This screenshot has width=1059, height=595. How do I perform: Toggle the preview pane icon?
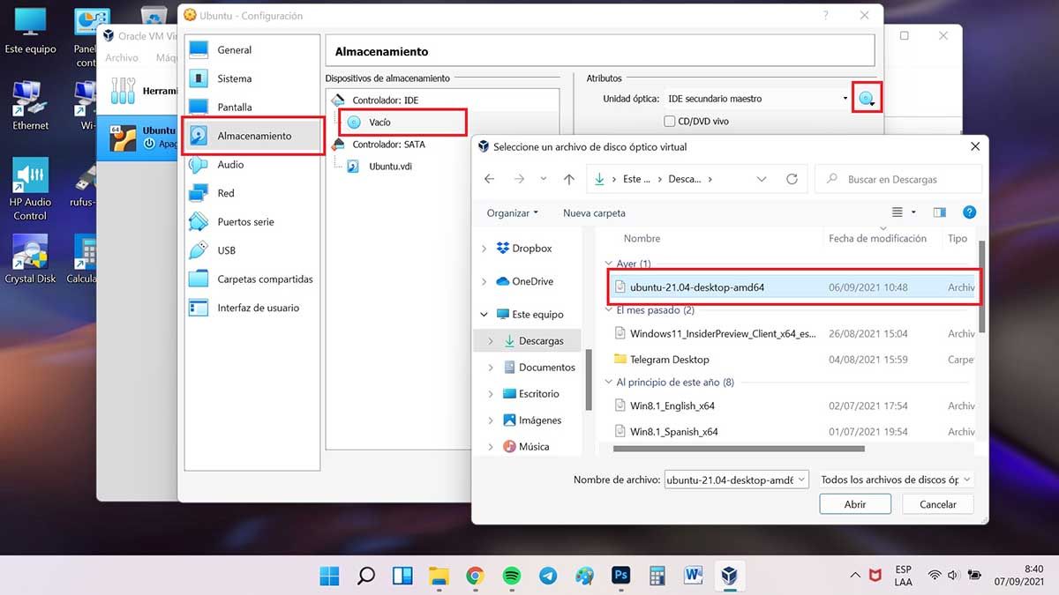point(940,212)
